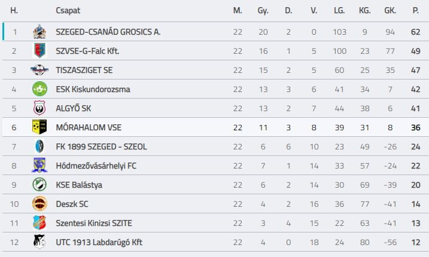Open the Deszk SC team name
Image resolution: width=429 pixels, height=257 pixels.
click(x=72, y=204)
